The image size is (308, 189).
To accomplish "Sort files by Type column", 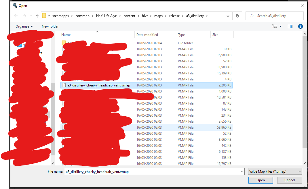I will click(x=181, y=35).
